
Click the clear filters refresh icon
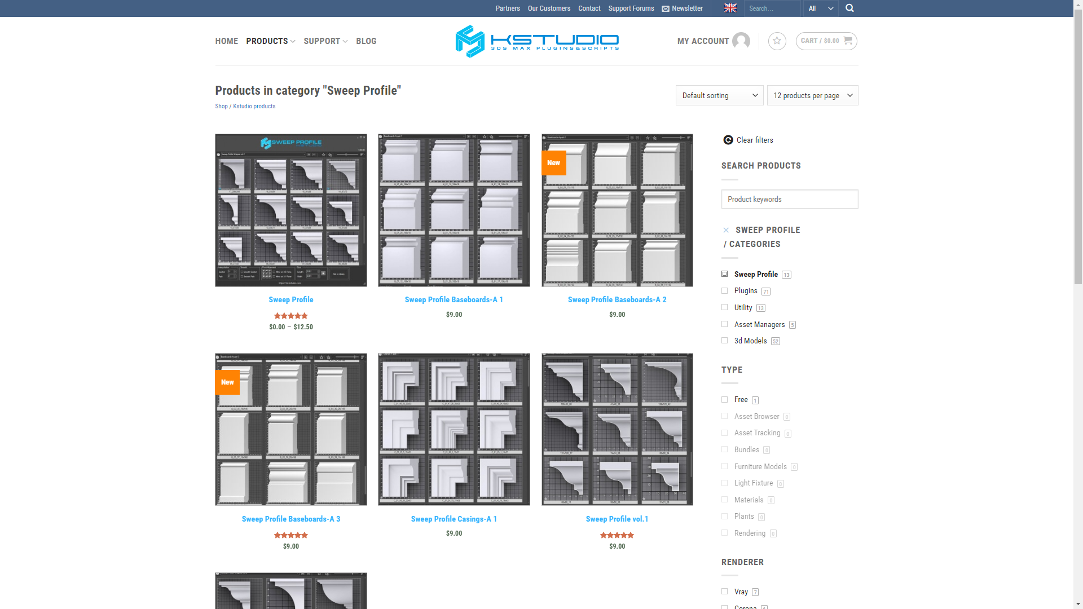point(728,140)
